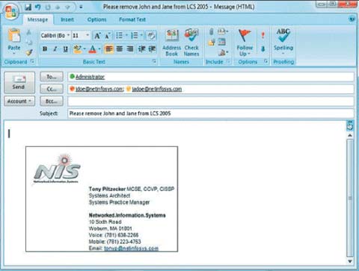The image size is (359, 271).
Task: Switch to the Format Text tab
Action: point(132,19)
